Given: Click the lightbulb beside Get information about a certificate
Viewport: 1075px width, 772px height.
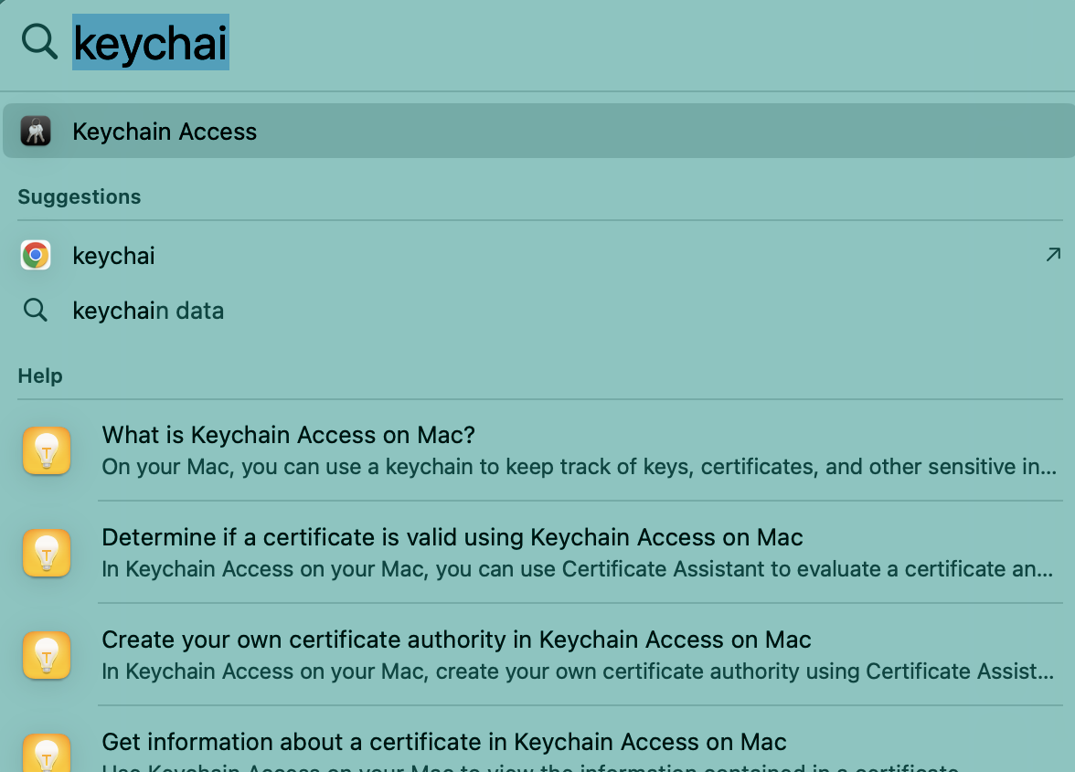Looking at the screenshot, I should click(x=47, y=754).
